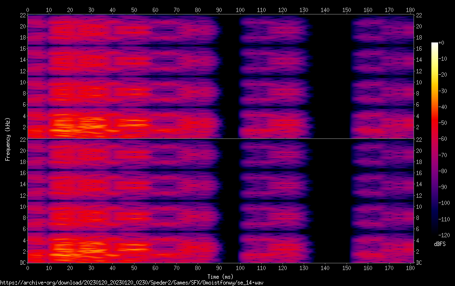
Task: Click the 10 kHz label on lower-right frequency axis
Action: click(419, 206)
